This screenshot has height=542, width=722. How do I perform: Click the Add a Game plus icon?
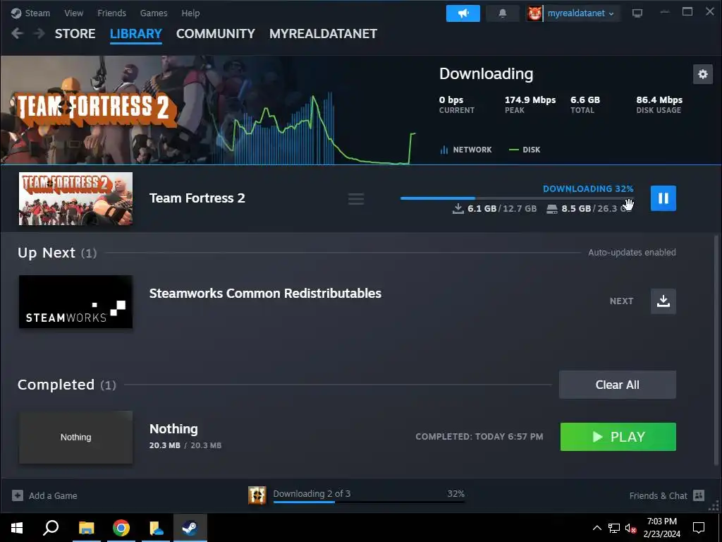(18, 496)
